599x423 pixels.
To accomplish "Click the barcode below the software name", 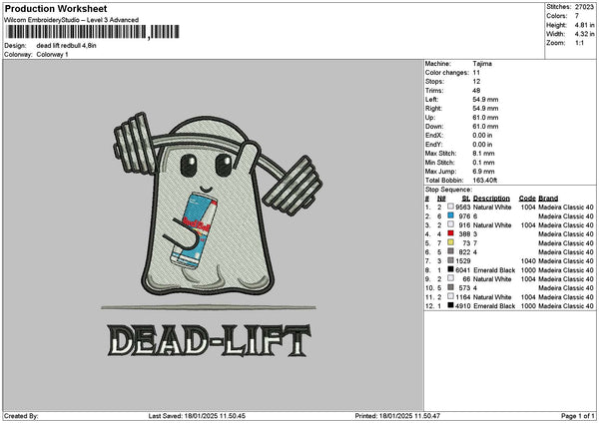I will (x=93, y=32).
